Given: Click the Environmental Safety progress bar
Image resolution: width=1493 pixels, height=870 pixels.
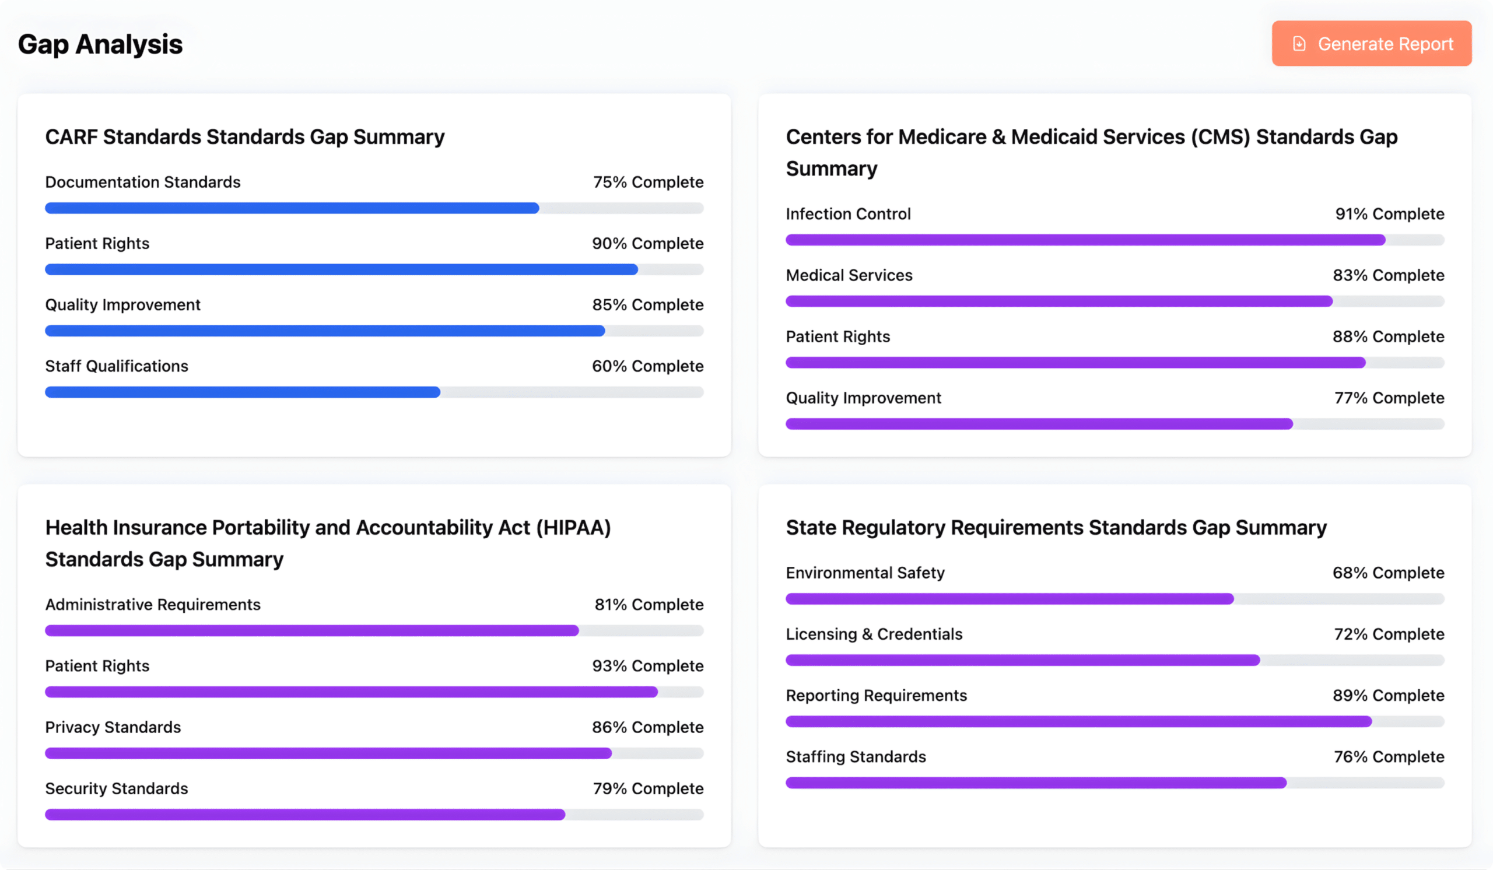Looking at the screenshot, I should click(1115, 599).
